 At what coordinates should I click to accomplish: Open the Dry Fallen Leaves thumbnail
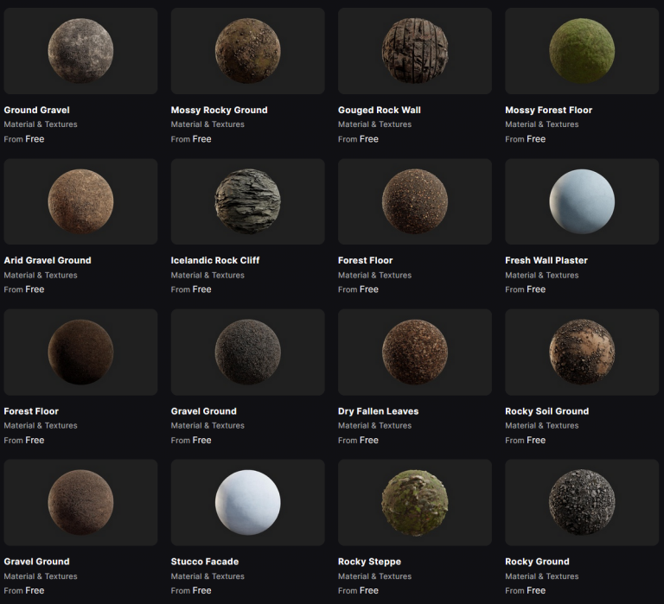tap(415, 352)
